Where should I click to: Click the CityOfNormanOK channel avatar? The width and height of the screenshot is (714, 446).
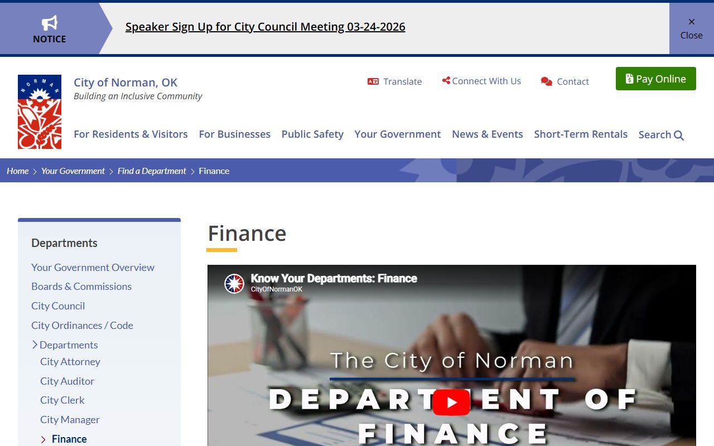tap(234, 283)
